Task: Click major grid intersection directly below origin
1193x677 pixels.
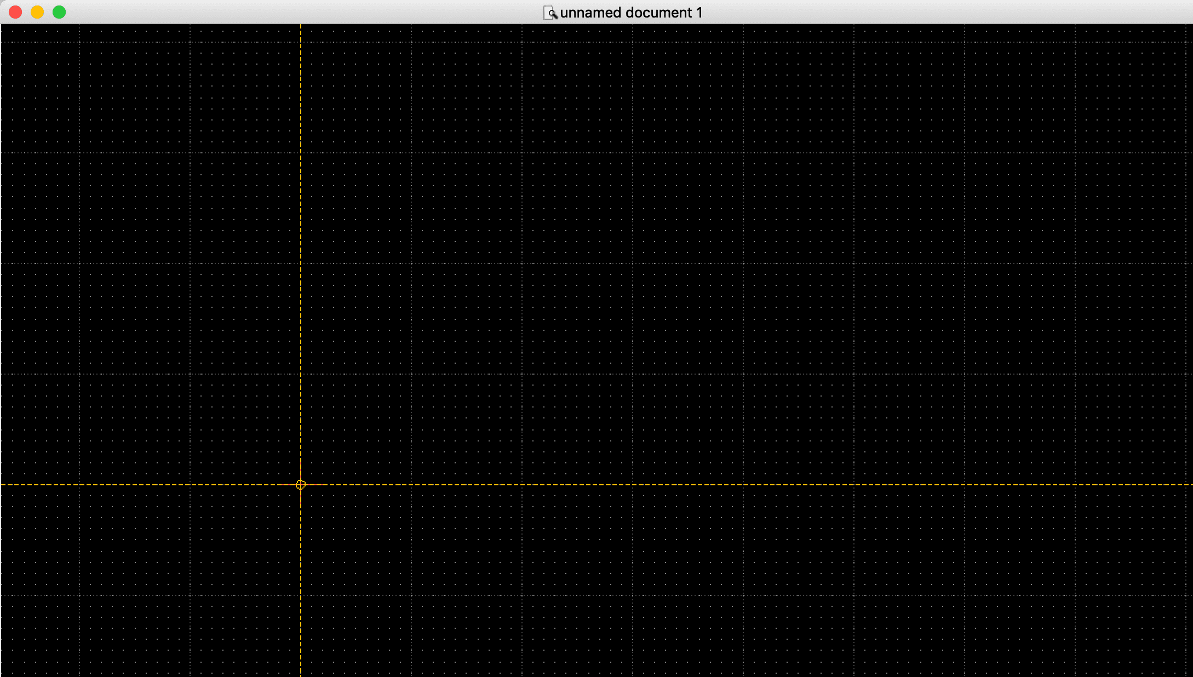Action: (301, 595)
